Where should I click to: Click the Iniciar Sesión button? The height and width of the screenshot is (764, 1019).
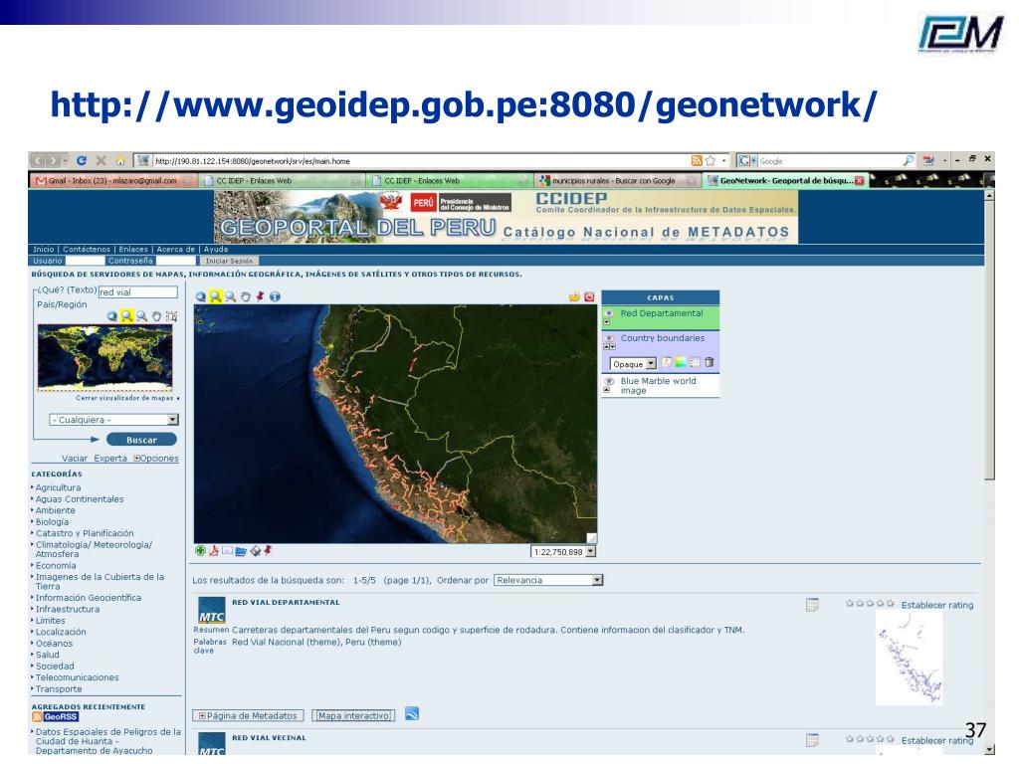229,262
